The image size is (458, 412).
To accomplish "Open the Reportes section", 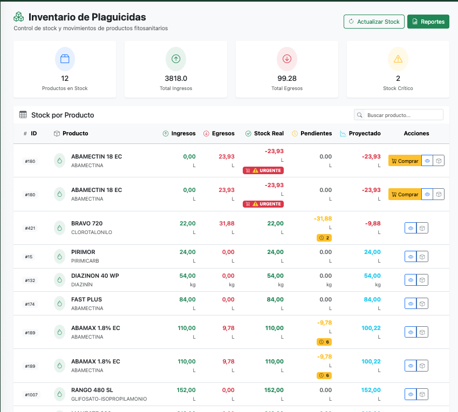I will (428, 22).
